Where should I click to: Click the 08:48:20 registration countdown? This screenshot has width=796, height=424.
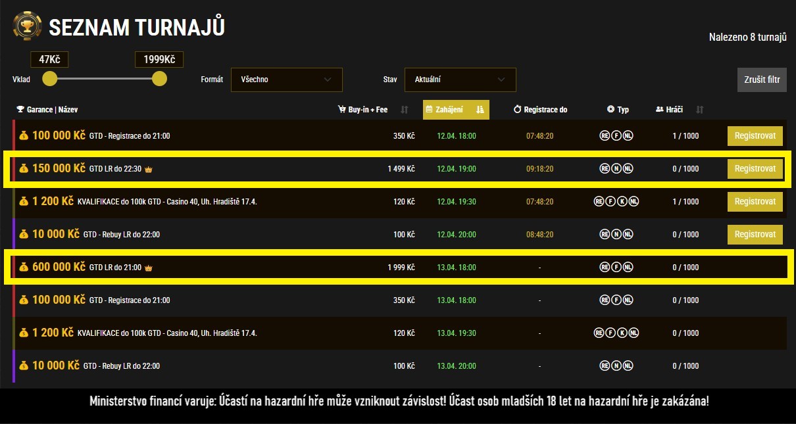(x=539, y=235)
